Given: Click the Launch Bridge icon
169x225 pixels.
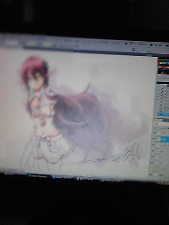Looking at the screenshot, I should coord(126,44).
